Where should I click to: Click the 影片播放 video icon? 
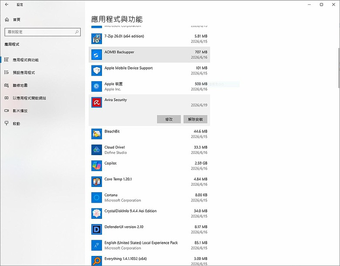(x=7, y=111)
